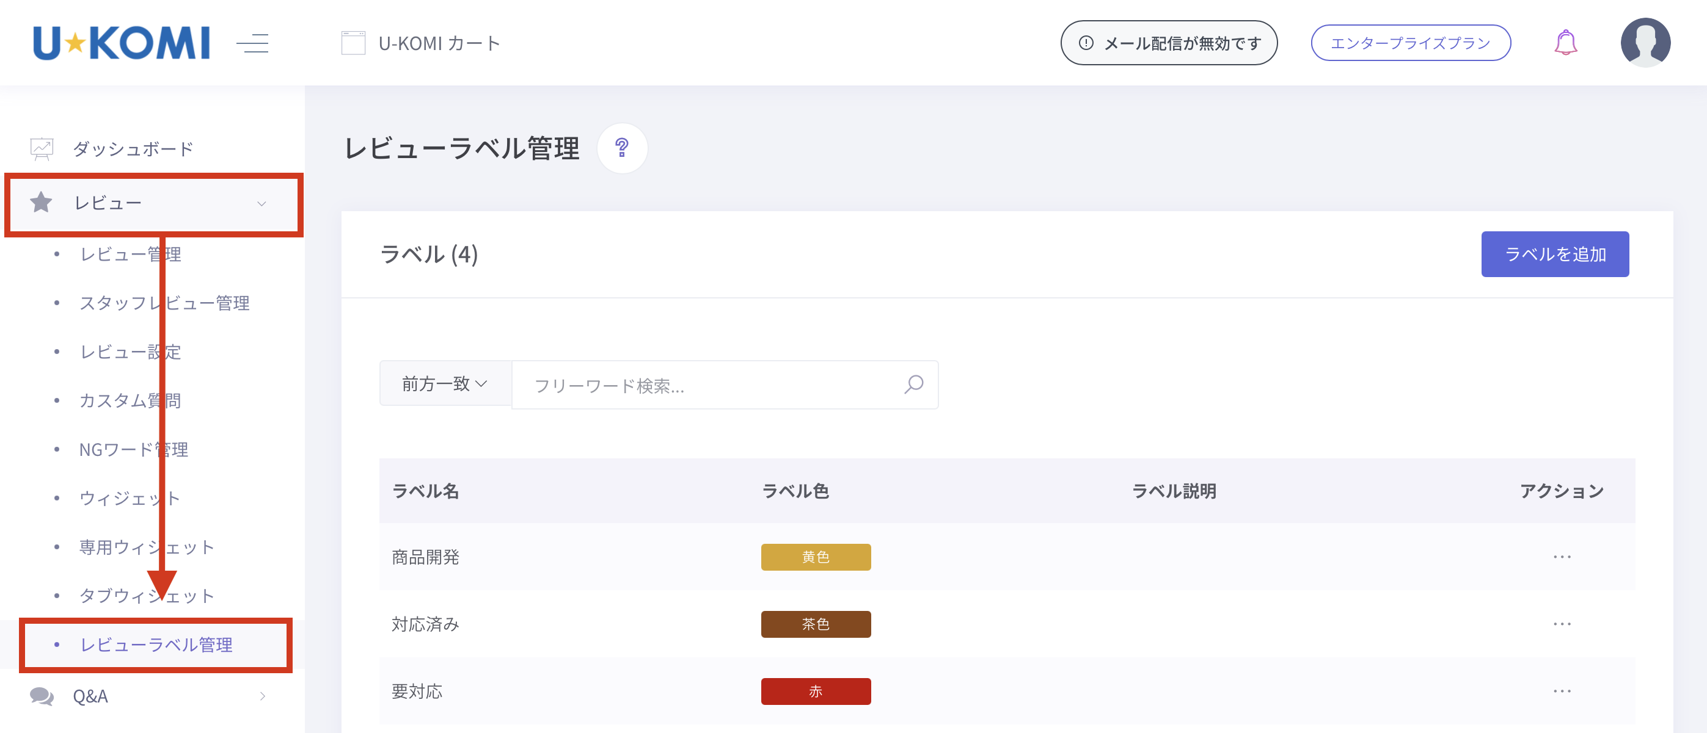Click the ラベルを追加 button

pos(1555,255)
